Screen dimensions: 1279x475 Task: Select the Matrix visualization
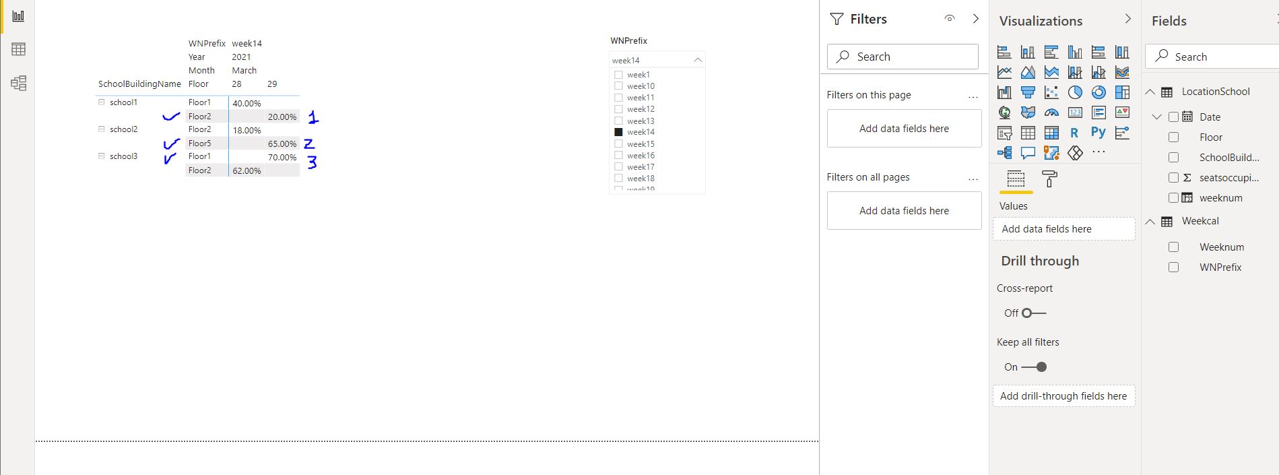[x=1051, y=133]
